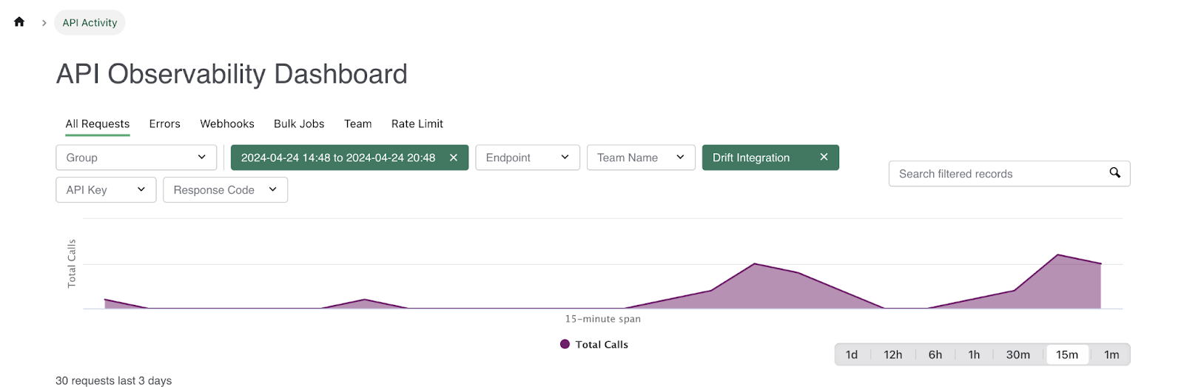This screenshot has width=1184, height=387.
Task: Open the API Activity breadcrumb
Action: point(90,23)
